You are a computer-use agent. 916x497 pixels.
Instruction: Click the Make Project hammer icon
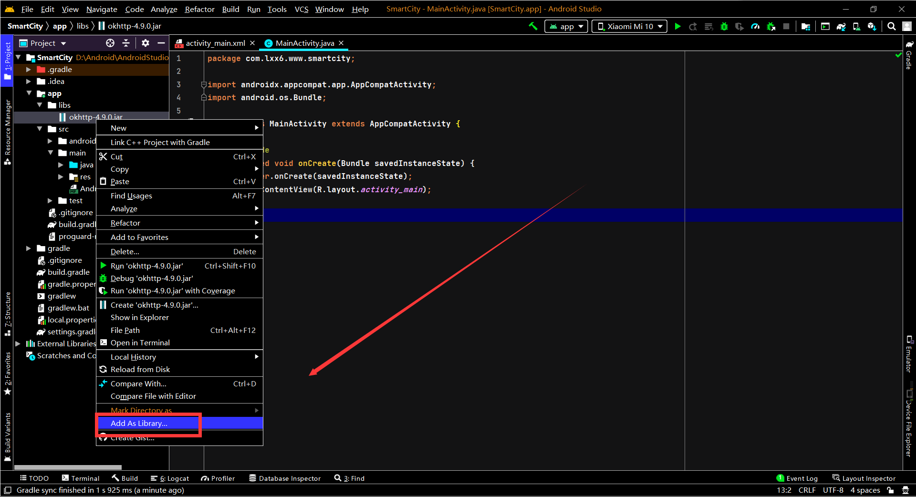pos(533,26)
